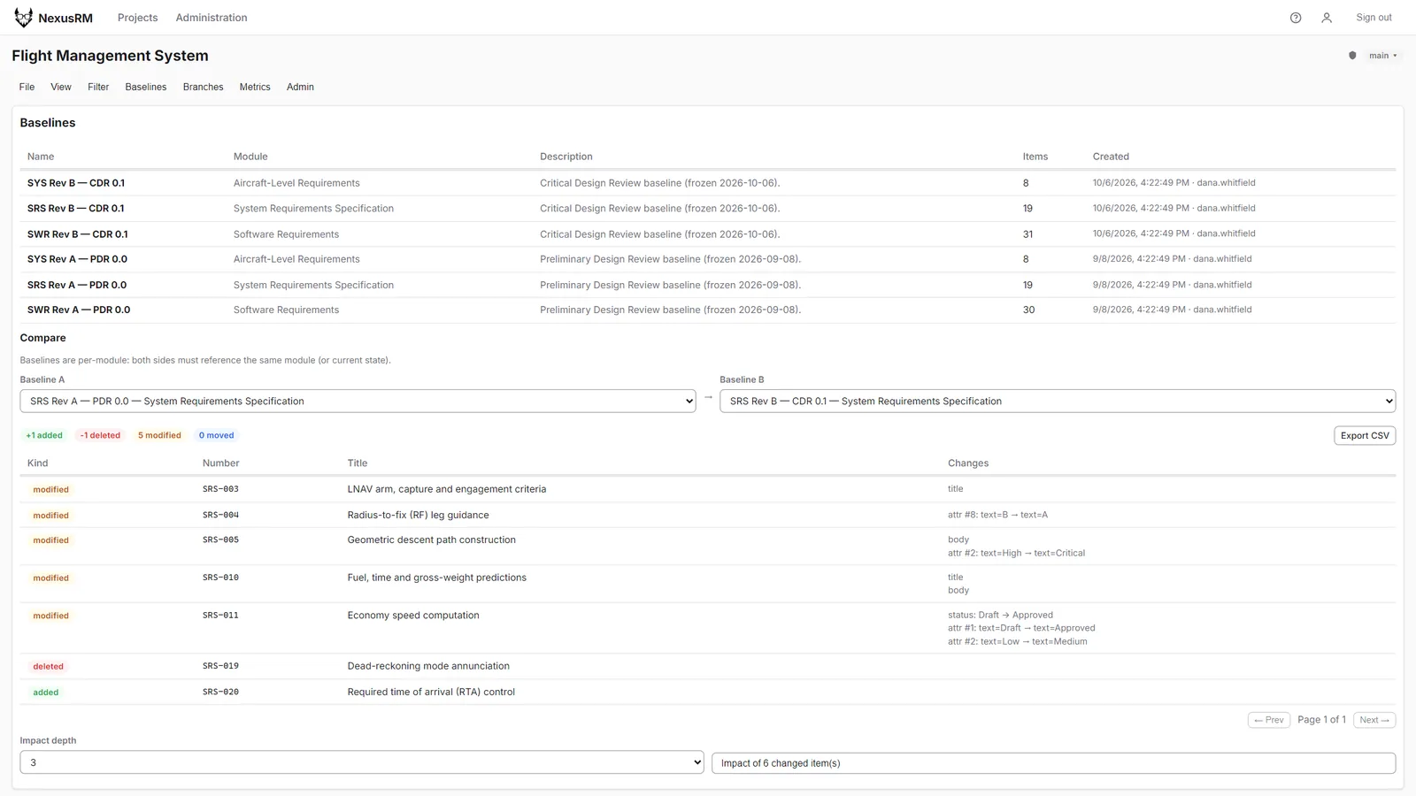
Task: Select the SYS Rev A — PDR 0.0 baseline
Action: [77, 259]
